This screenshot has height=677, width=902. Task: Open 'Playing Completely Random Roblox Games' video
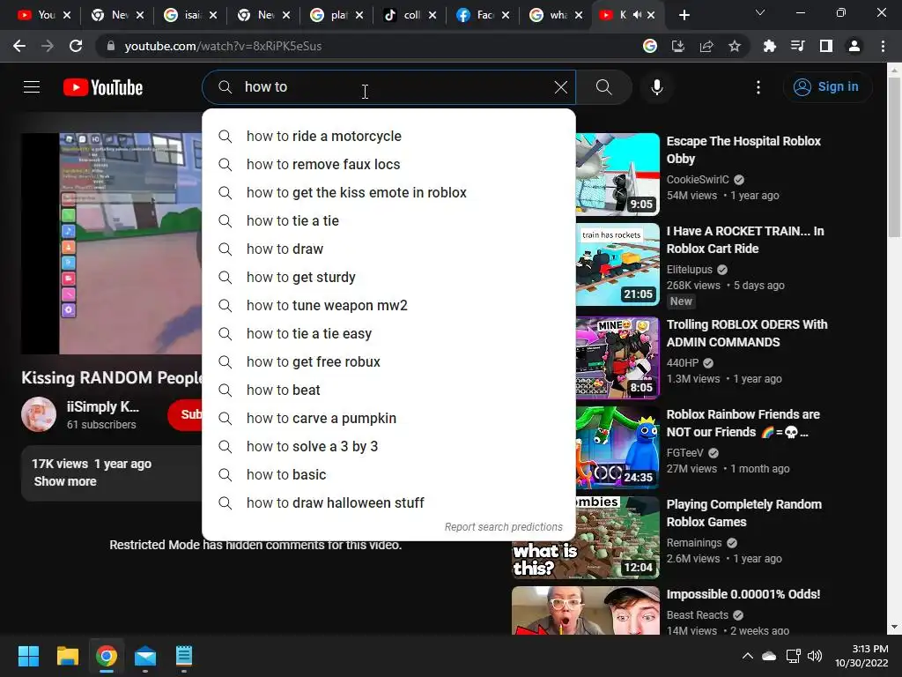pyautogui.click(x=743, y=513)
